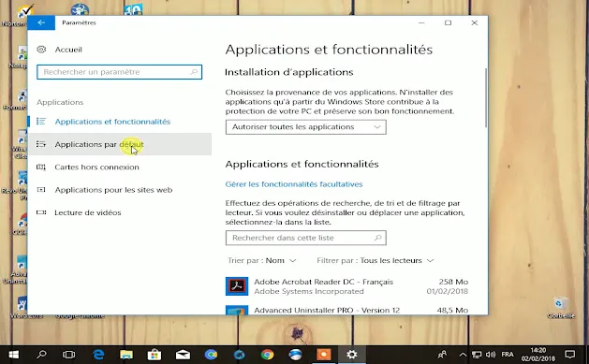The width and height of the screenshot is (589, 364).
Task: Open Accueil via the gear icon
Action: coord(41,50)
